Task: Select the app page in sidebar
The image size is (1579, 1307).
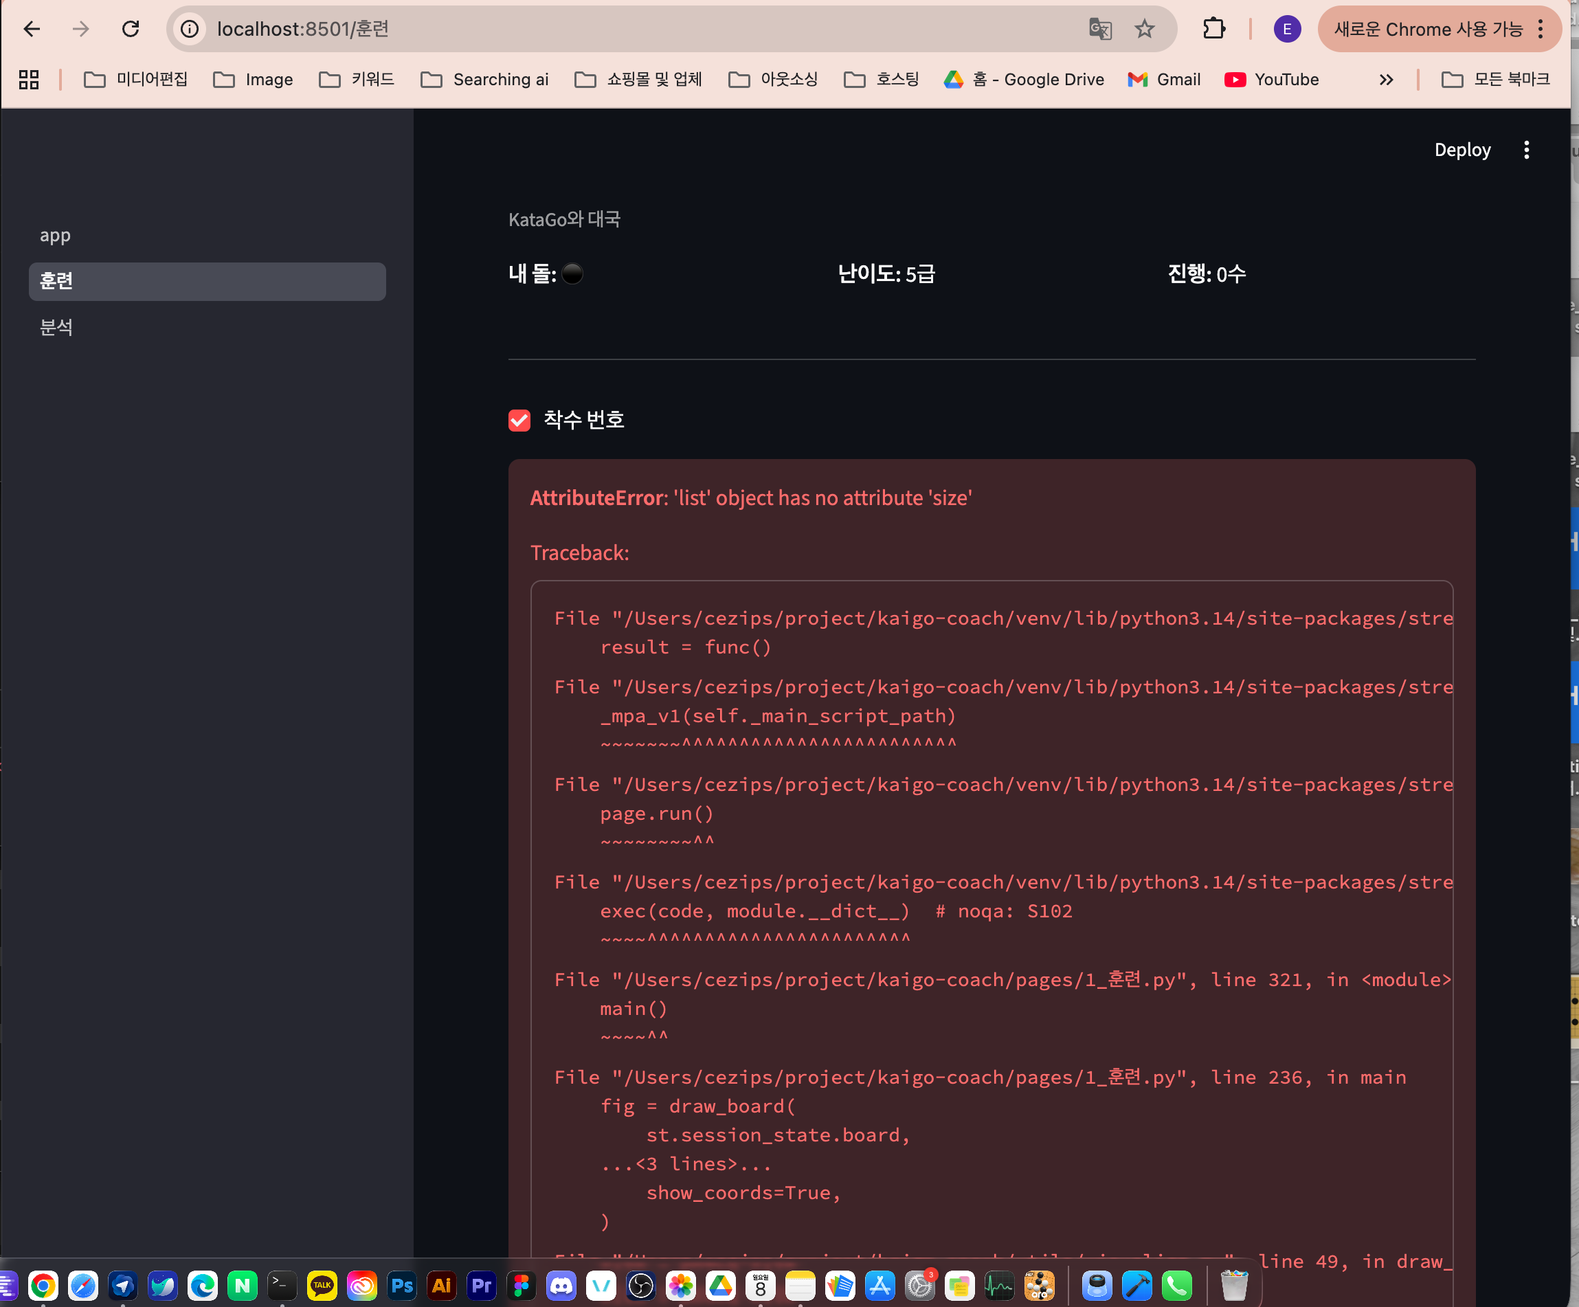Action: tap(55, 236)
